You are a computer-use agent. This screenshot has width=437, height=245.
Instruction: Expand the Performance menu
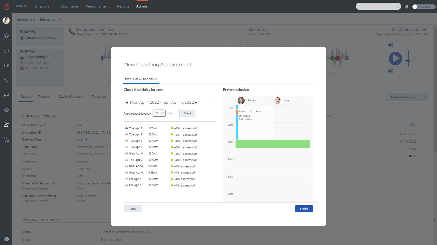click(98, 6)
